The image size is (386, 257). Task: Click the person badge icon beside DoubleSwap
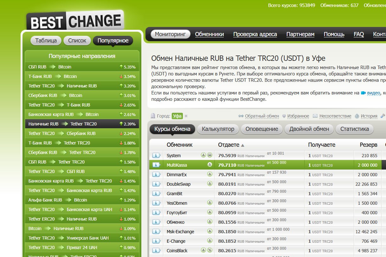tap(209, 184)
